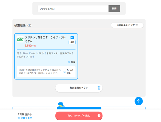161x122 pixels.
Task: Click the 2,580円/月 price text
Action: point(30,46)
